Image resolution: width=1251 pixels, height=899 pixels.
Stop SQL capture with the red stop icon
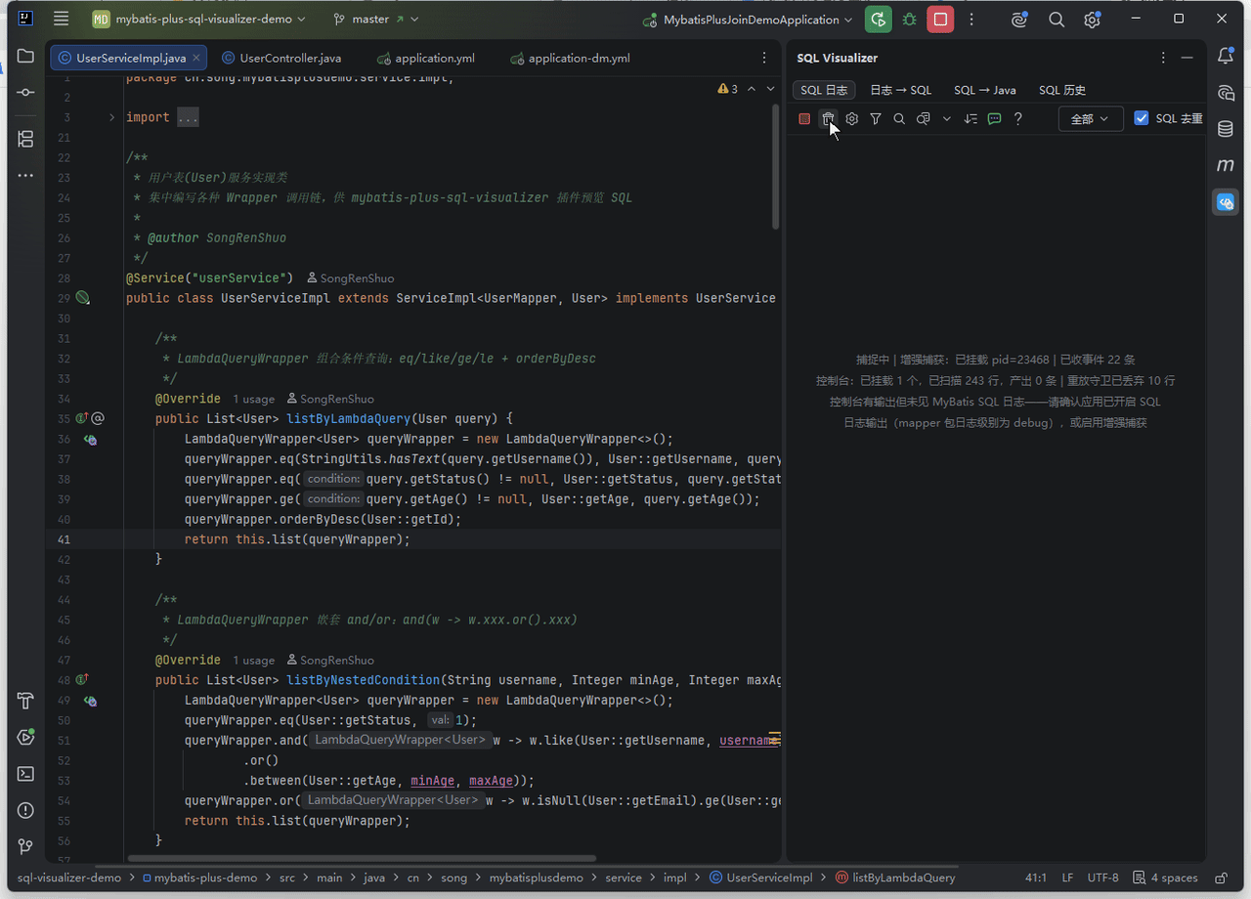804,119
